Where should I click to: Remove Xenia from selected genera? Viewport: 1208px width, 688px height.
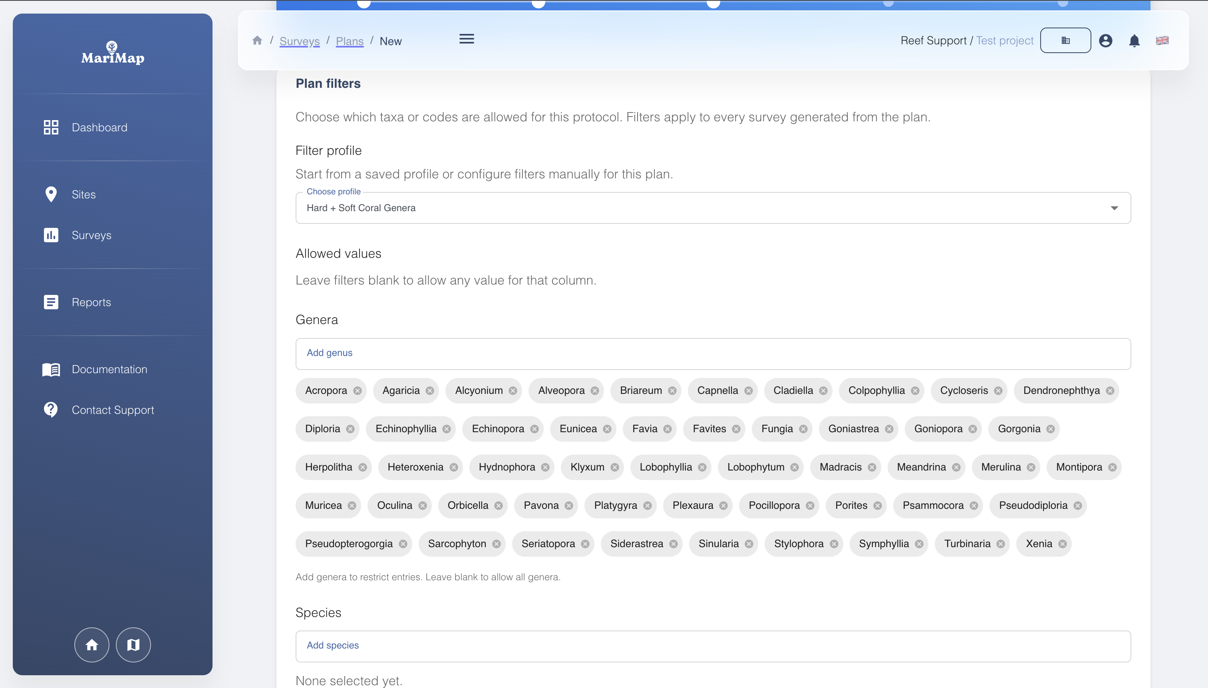tap(1062, 544)
